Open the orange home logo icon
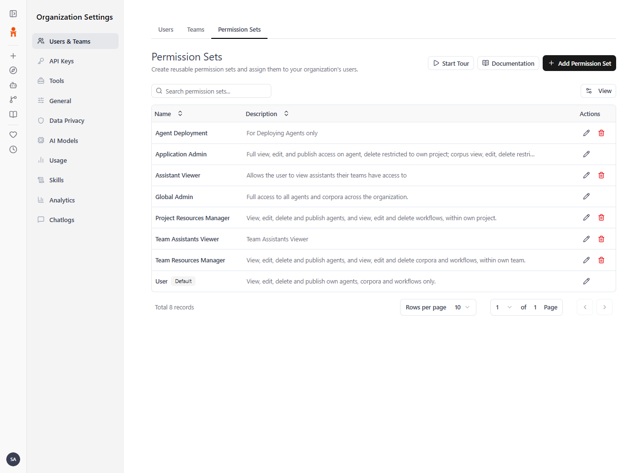 pyautogui.click(x=13, y=32)
